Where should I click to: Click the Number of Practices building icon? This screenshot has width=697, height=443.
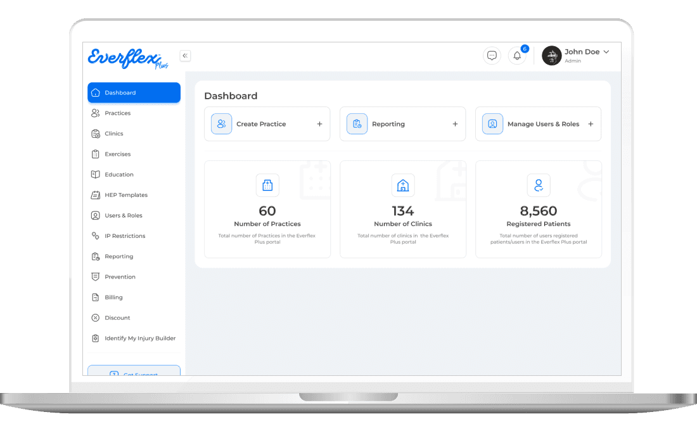267,185
